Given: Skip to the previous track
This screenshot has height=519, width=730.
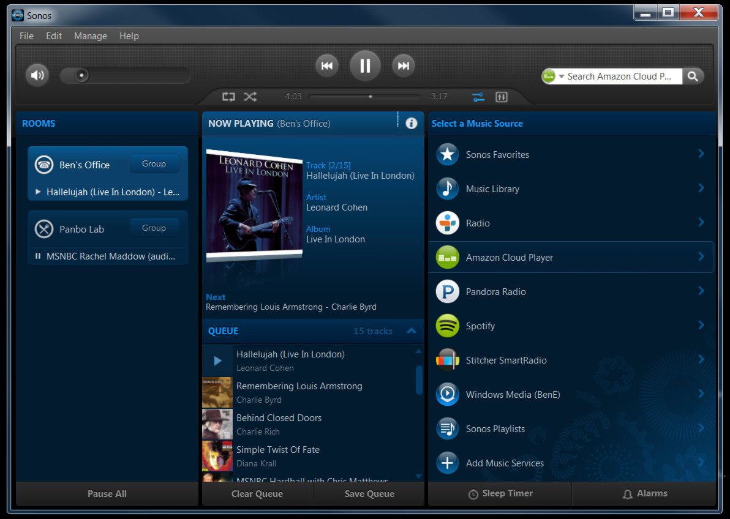Looking at the screenshot, I should [x=327, y=65].
